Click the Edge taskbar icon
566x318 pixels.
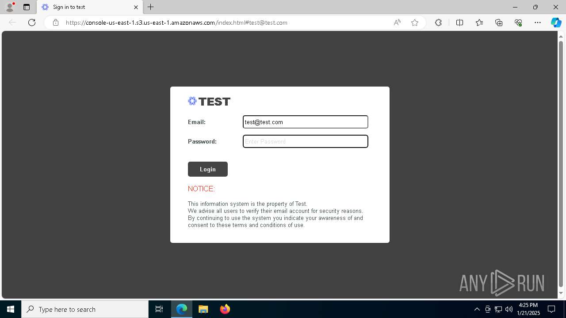point(182,309)
